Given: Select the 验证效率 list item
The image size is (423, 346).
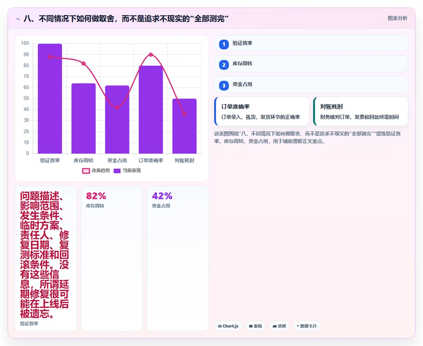Looking at the screenshot, I should click(311, 43).
